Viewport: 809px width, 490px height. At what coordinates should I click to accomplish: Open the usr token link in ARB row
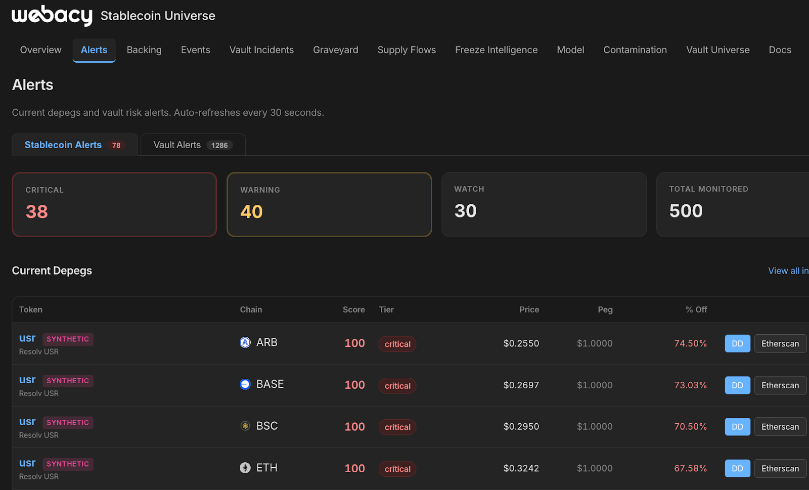point(27,338)
